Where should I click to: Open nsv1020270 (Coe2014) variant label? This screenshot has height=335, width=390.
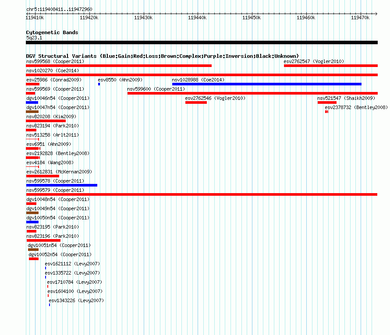(x=53, y=71)
